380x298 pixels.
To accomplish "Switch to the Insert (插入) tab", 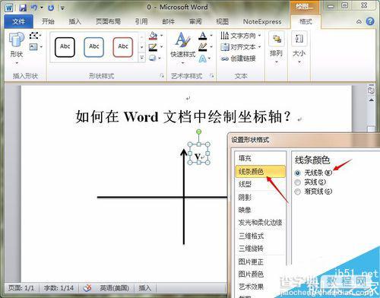I will [x=75, y=21].
